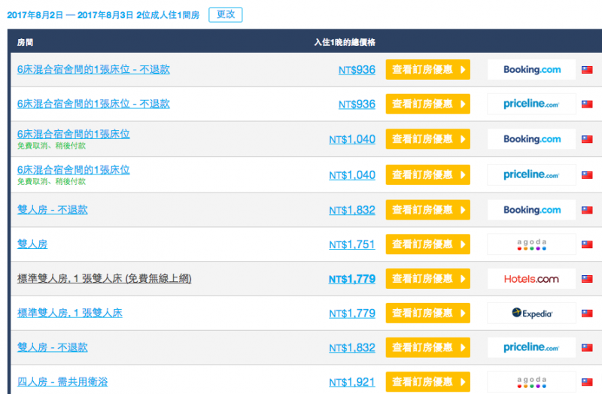
Task: Click agoda logo in NT$1,921 row
Action: click(532, 382)
